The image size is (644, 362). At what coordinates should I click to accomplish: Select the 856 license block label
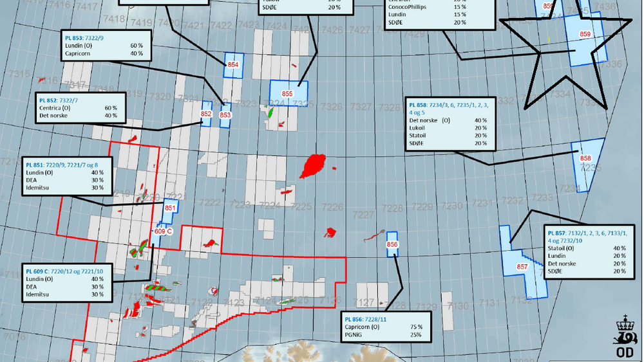tap(392, 244)
